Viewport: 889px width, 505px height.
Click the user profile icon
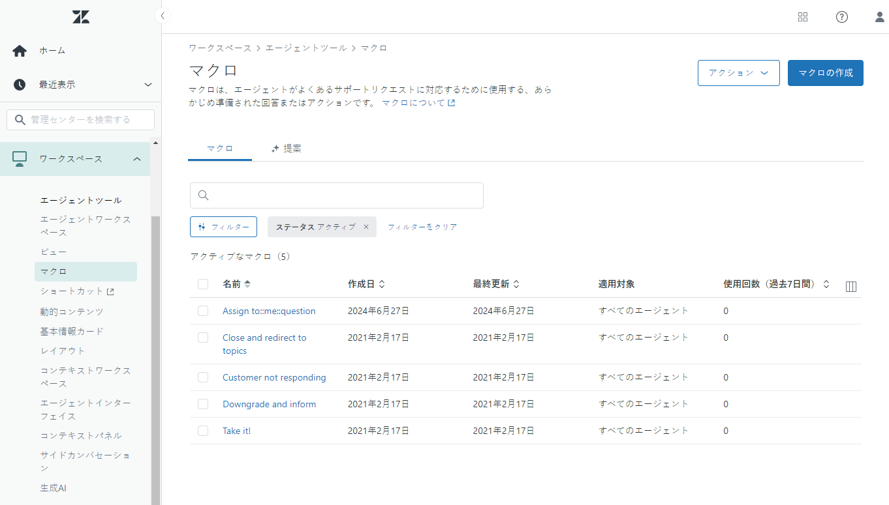click(879, 16)
